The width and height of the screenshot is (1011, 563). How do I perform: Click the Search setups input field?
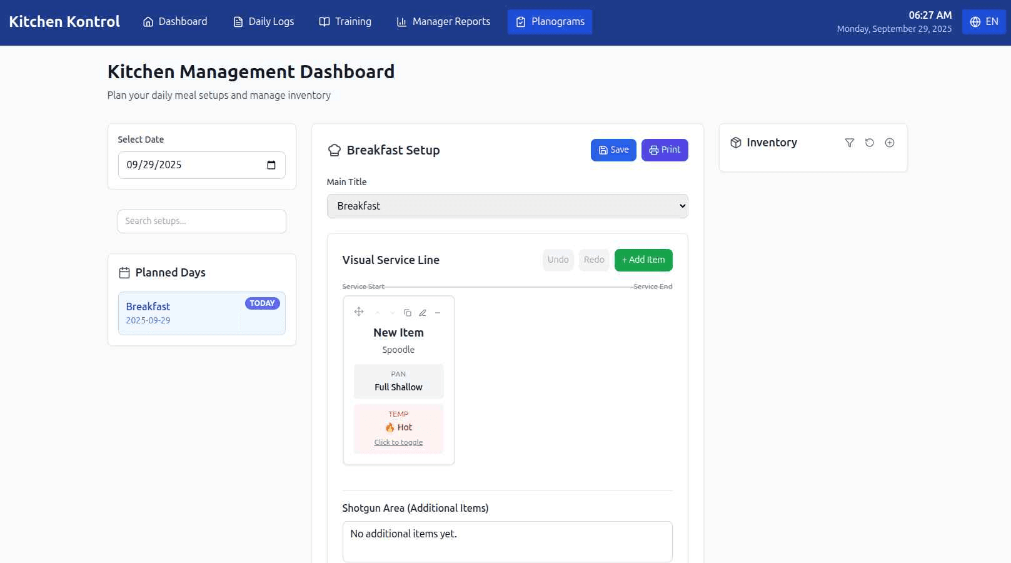pyautogui.click(x=201, y=221)
